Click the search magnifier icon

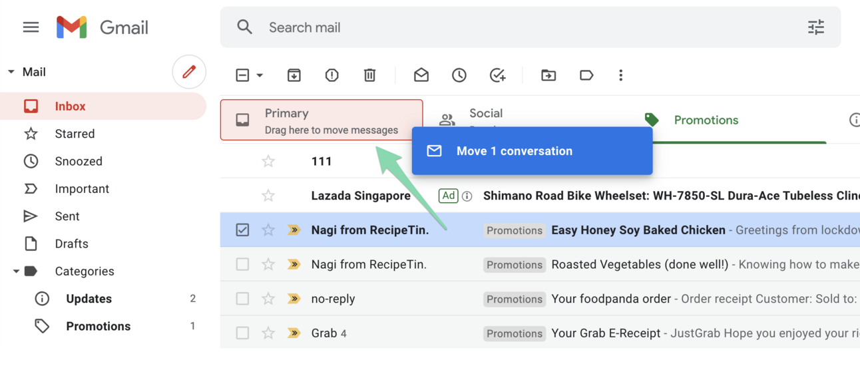coord(245,27)
